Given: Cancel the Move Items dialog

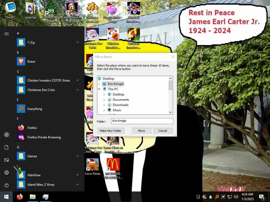Looking at the screenshot, I should [163, 131].
